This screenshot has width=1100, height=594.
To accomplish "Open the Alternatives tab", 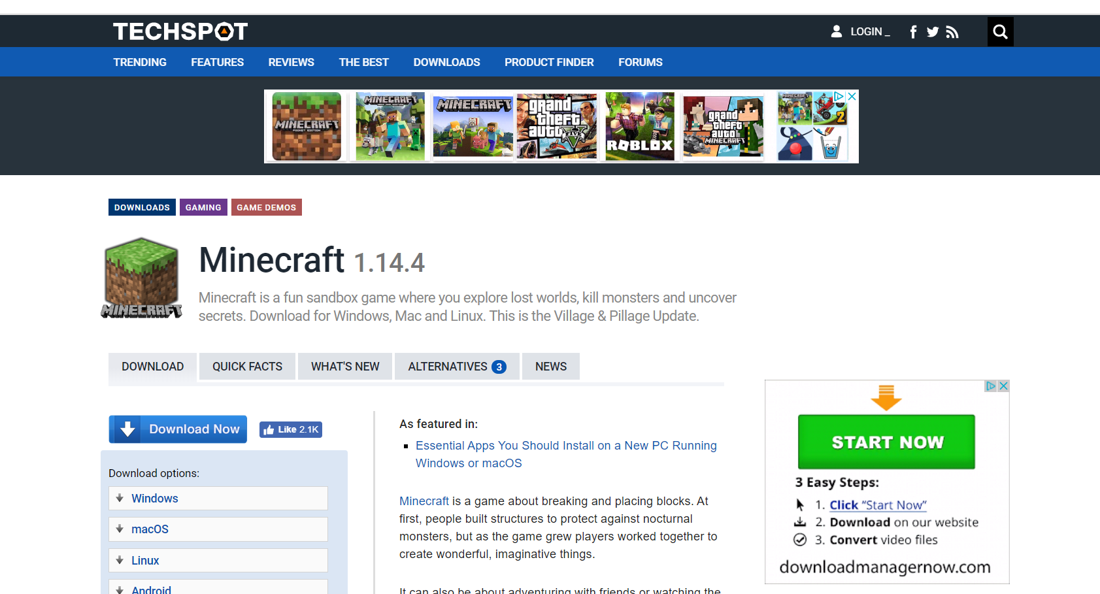I will click(x=457, y=367).
